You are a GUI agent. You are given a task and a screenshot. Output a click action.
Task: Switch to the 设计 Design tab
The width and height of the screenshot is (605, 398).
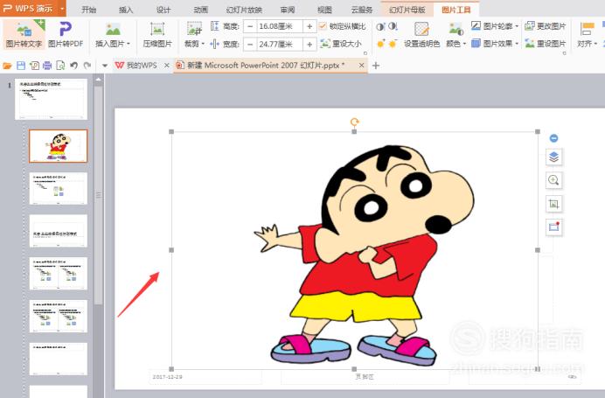coord(163,10)
